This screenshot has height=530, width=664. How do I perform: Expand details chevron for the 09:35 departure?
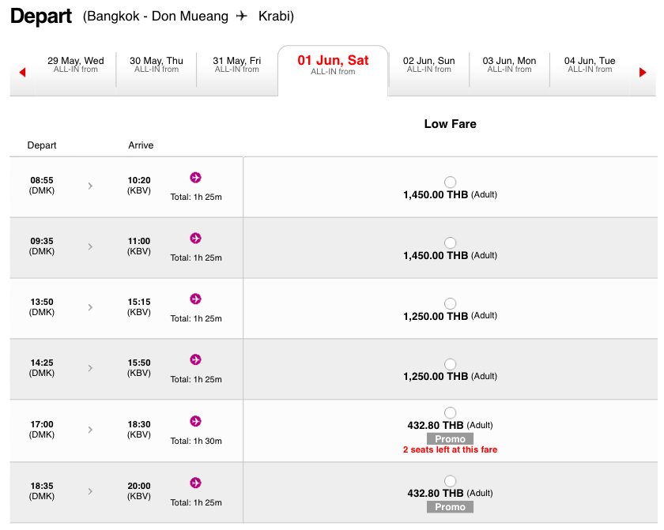tap(90, 246)
